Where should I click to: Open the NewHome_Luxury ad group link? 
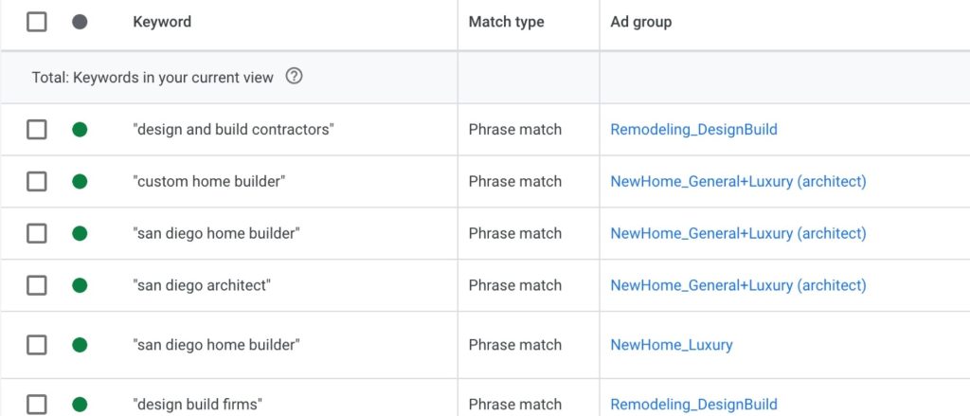[672, 345]
